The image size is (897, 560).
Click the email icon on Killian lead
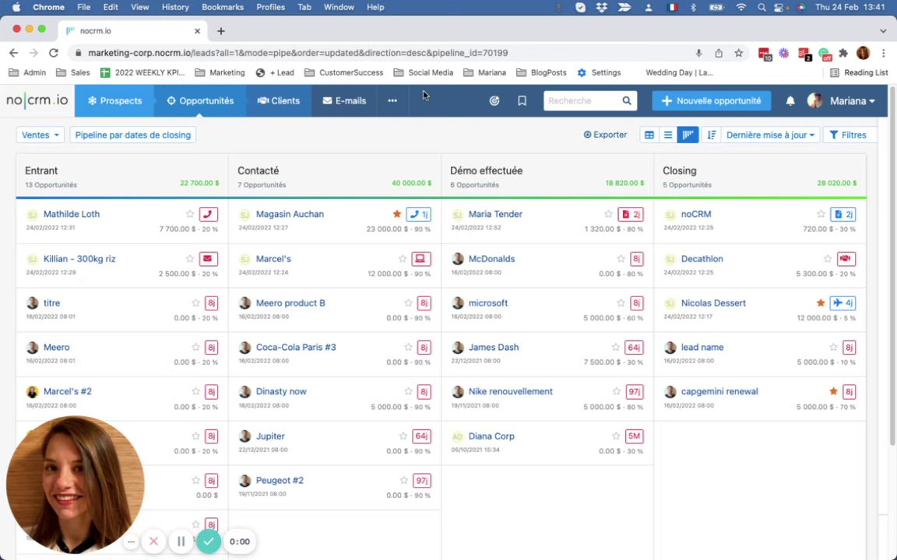coord(208,259)
